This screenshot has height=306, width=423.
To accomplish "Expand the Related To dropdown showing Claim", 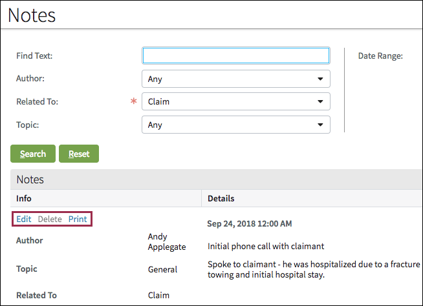I will coord(235,101).
